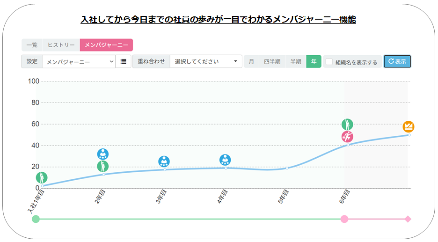
Task: Open the メンバジャーニー settings dropdown
Action: point(79,61)
